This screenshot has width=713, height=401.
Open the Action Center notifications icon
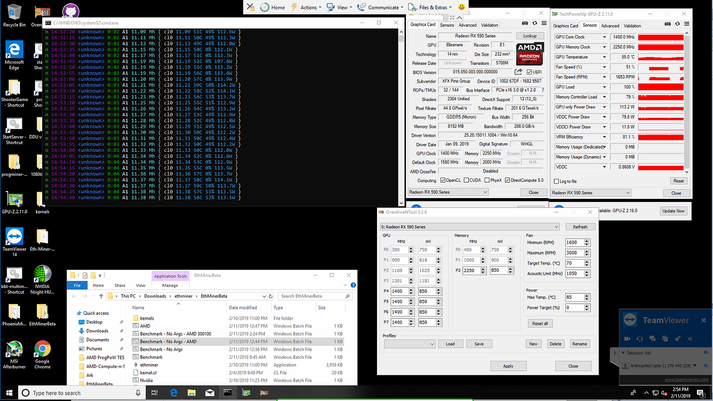coord(701,393)
